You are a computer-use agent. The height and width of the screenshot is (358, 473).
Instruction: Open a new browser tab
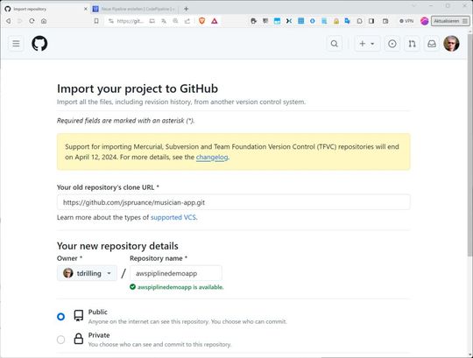click(x=186, y=9)
